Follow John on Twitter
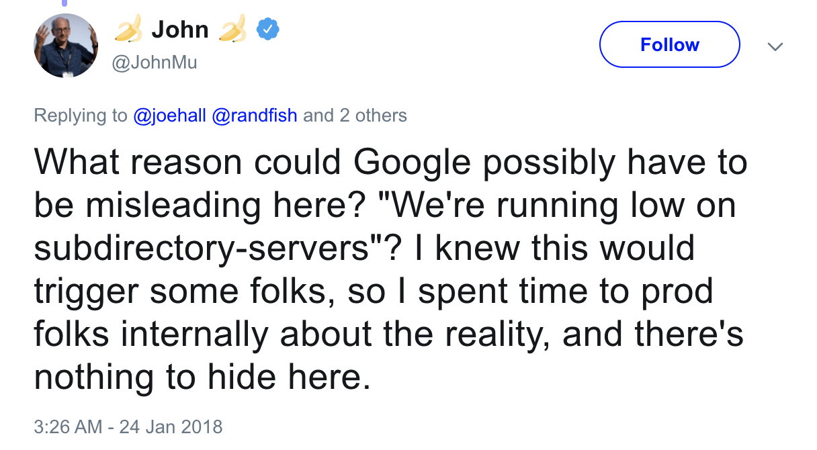This screenshot has width=817, height=450. click(669, 44)
